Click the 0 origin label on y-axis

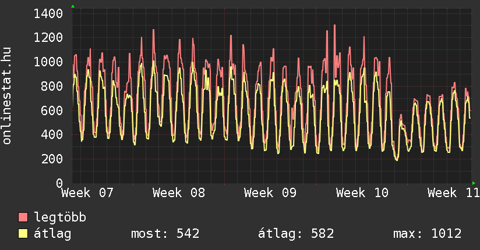click(x=59, y=183)
